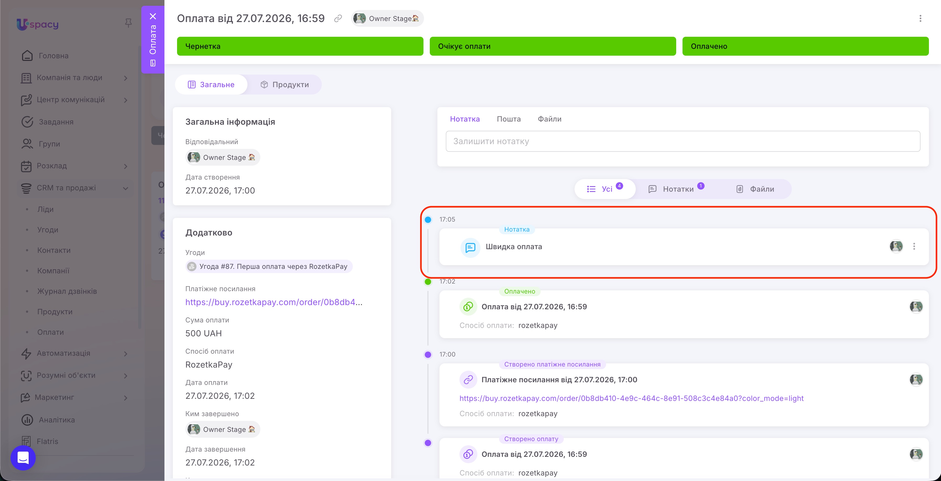
Task: Open the three-dot menu at top right
Action: click(920, 18)
